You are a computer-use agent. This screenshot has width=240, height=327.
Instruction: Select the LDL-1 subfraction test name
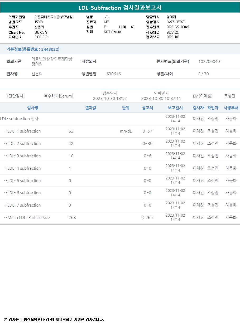pyautogui.click(x=24, y=131)
